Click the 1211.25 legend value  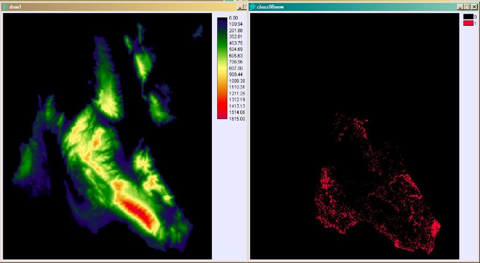[x=237, y=93]
